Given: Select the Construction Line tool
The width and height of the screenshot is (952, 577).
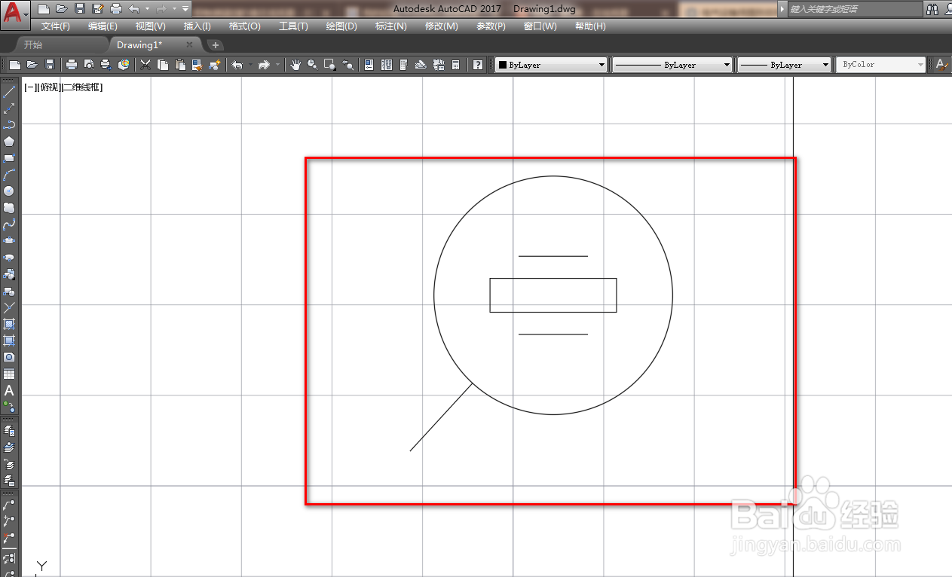Looking at the screenshot, I should pyautogui.click(x=9, y=108).
